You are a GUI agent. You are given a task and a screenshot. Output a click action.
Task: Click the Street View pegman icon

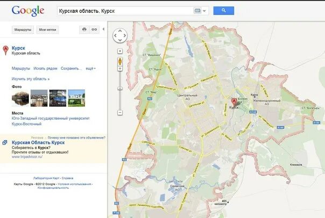point(120,61)
